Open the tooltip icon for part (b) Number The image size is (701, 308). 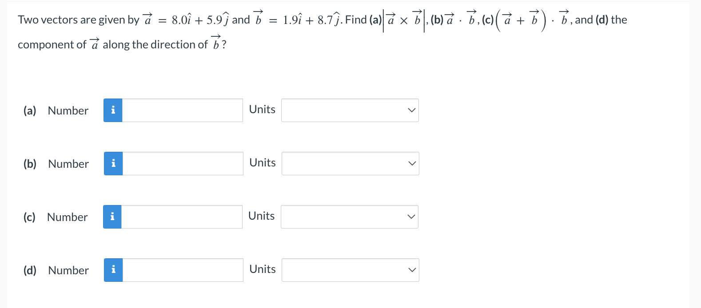(113, 163)
